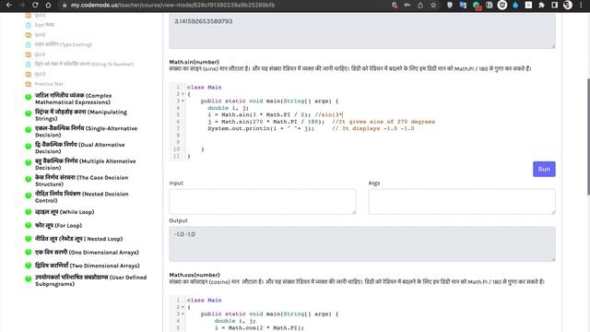This screenshot has height=332, width=590.
Task: Click clipboard icon beside Type Casting
Action: (x=29, y=45)
